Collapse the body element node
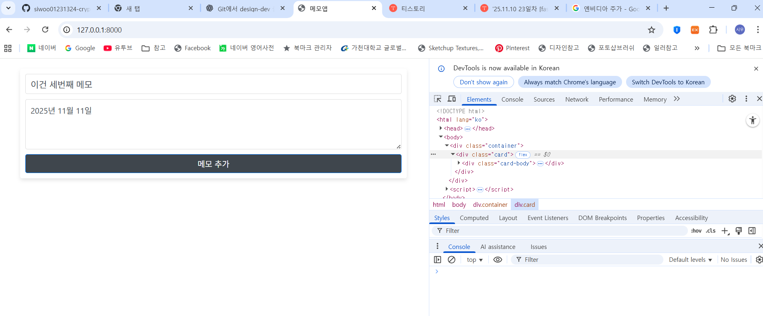763x316 pixels. point(441,137)
